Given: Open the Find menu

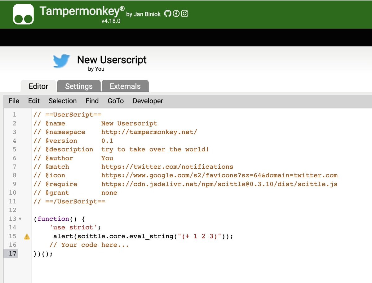Looking at the screenshot, I should 92,101.
